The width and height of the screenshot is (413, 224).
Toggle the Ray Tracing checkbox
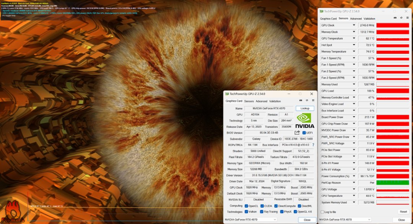(262, 212)
